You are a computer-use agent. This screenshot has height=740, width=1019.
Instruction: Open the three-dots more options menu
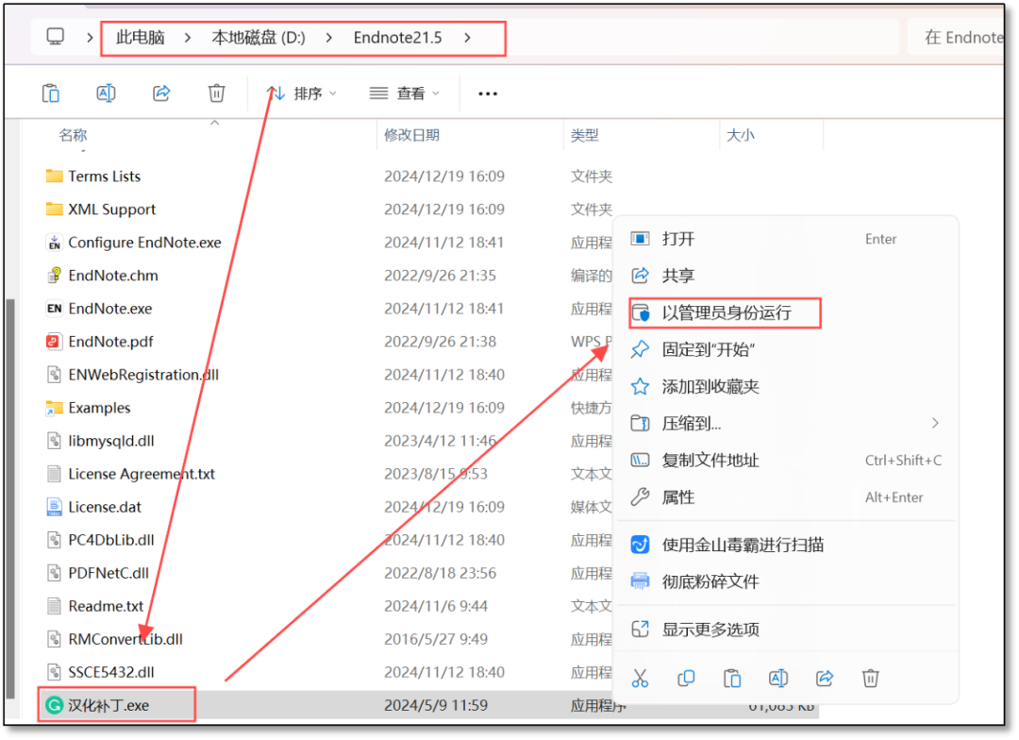(488, 94)
